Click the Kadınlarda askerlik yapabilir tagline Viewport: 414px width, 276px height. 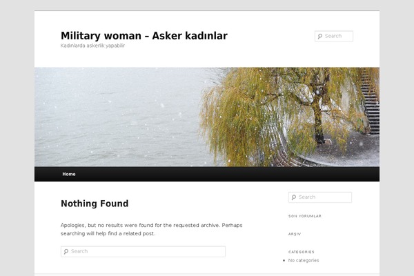[x=92, y=46]
